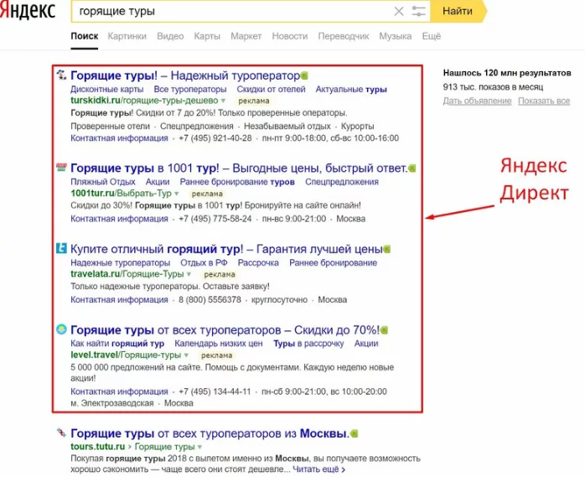The image size is (585, 477).
Task: Open level.travel Контактная информация link
Action: click(119, 391)
